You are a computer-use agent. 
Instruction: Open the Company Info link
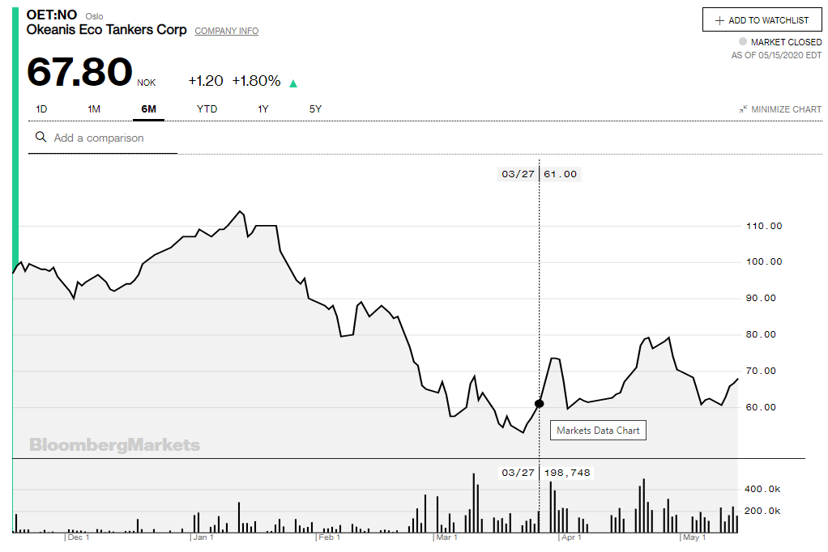(227, 31)
